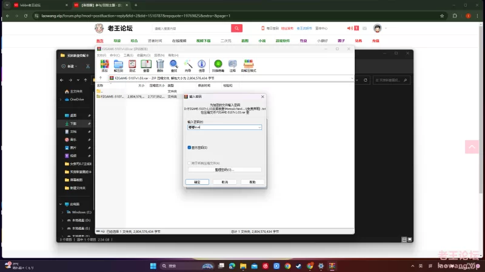Click Cancel (取消) in the password dialog
The width and height of the screenshot is (485, 272).
[x=225, y=182]
